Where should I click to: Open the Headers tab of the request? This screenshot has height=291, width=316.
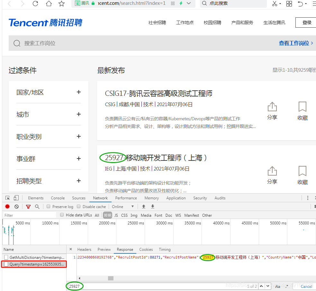coord(84,249)
